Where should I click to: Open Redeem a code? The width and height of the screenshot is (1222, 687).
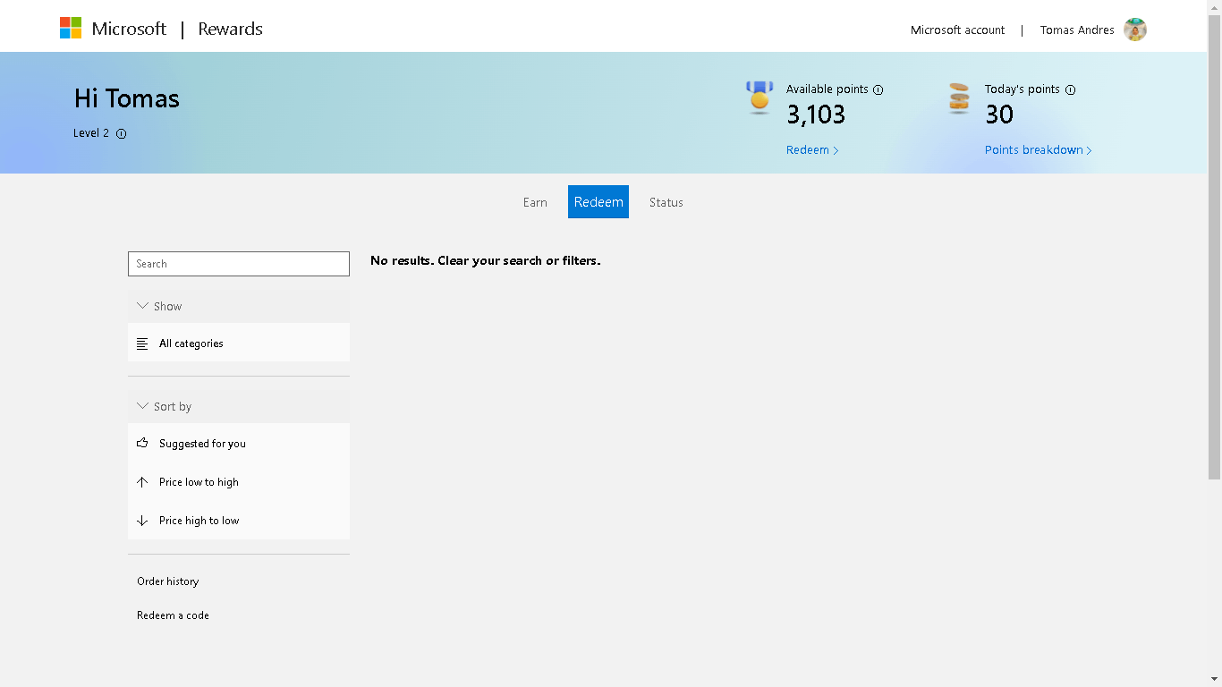pyautogui.click(x=173, y=615)
